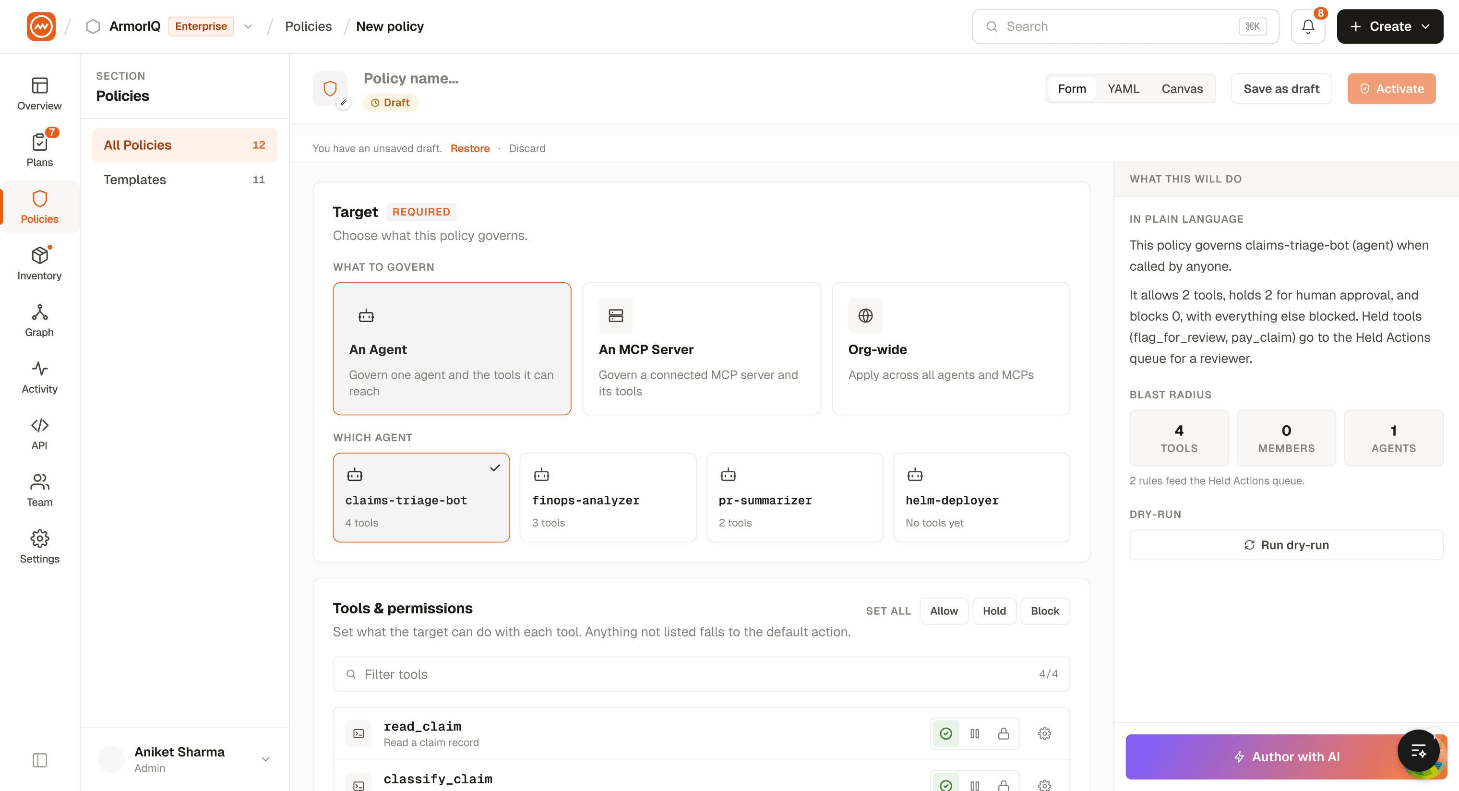Select the finops-analyzer agent card

click(608, 497)
